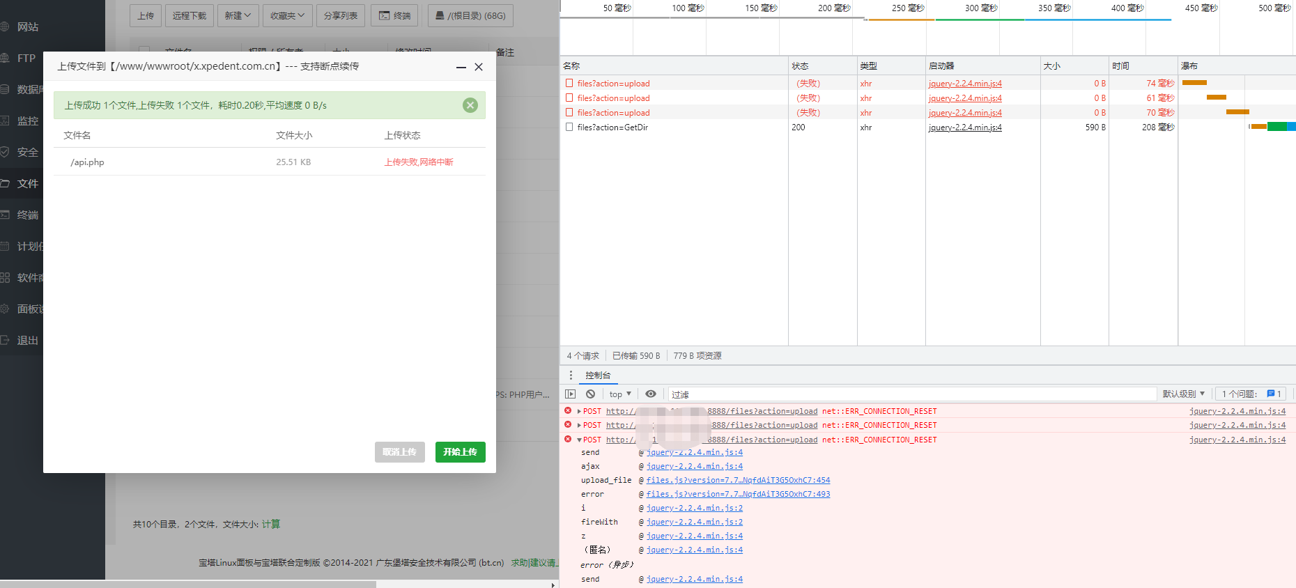Screen dimensions: 1296x588
Task: Select the third failed upload request icon
Action: [569, 112]
